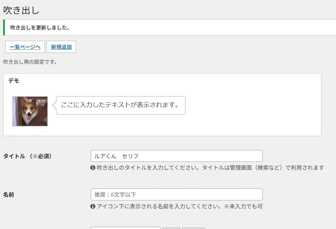Click the name field's help text

179,206
